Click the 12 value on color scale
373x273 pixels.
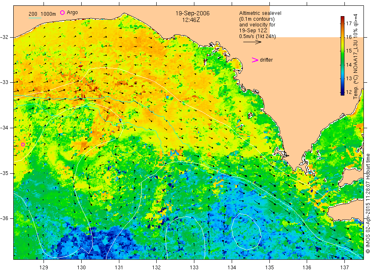[x=349, y=92]
